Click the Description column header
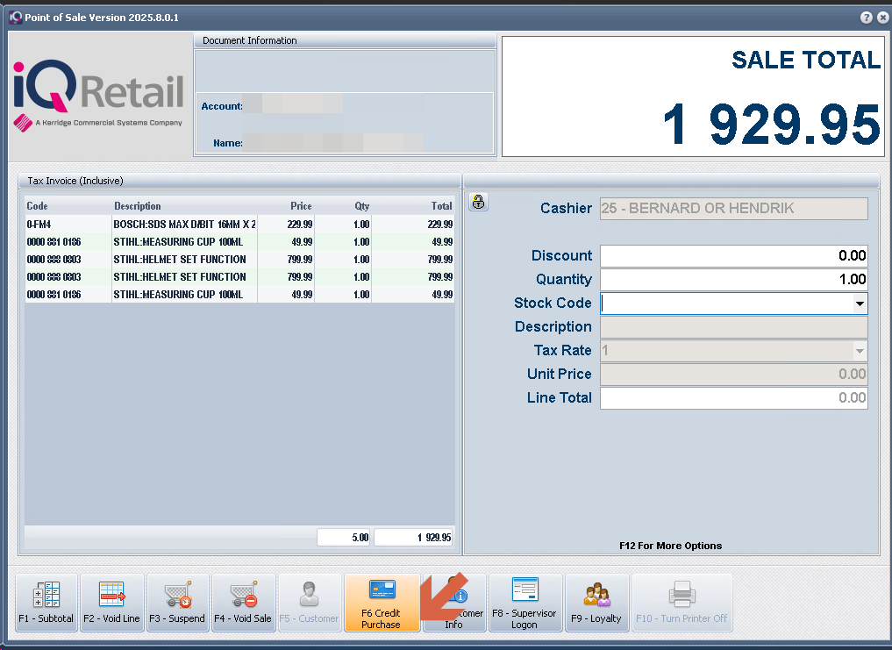892x650 pixels. [138, 206]
